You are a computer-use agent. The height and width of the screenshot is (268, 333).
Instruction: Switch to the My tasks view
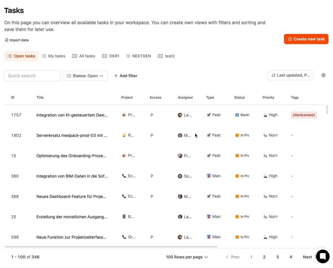click(x=54, y=56)
